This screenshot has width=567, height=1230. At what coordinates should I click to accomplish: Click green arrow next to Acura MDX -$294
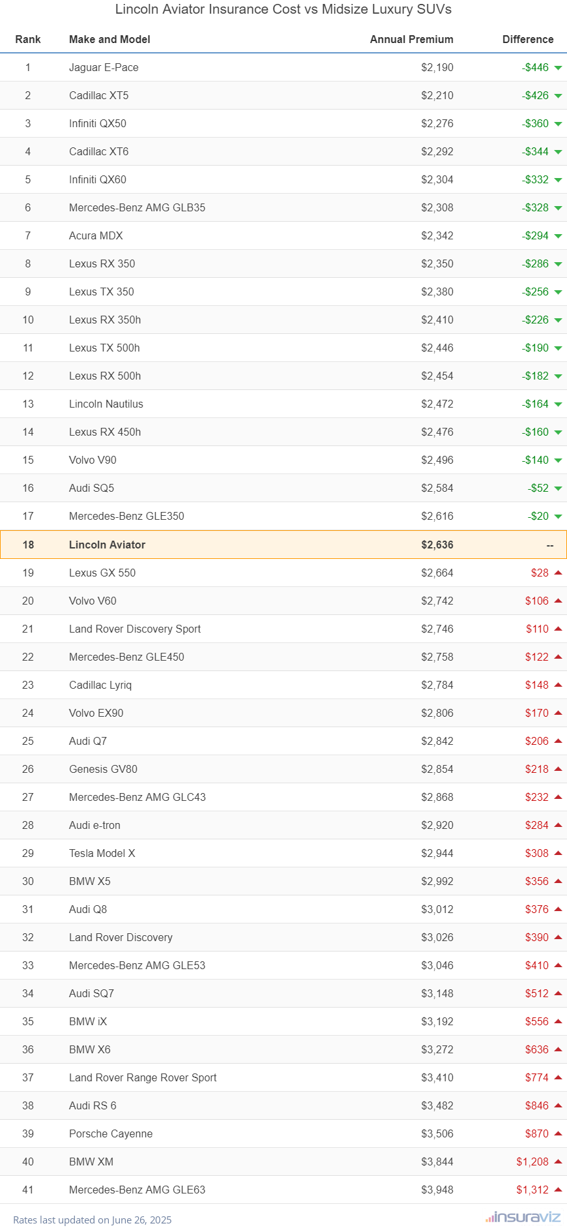558,236
